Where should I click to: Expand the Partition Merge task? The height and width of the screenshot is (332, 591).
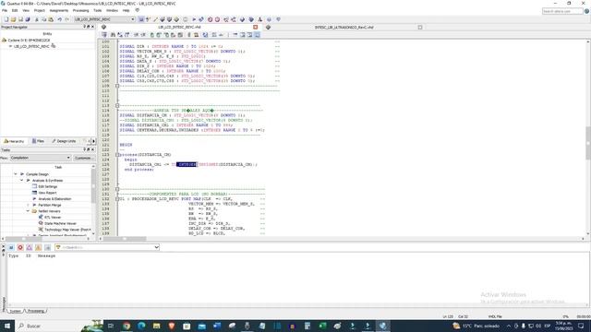click(x=28, y=205)
